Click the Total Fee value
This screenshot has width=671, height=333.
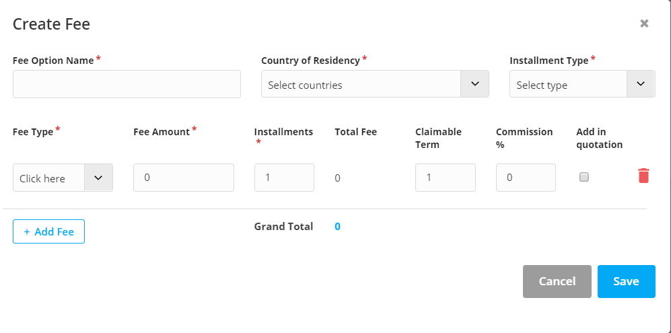tap(337, 178)
